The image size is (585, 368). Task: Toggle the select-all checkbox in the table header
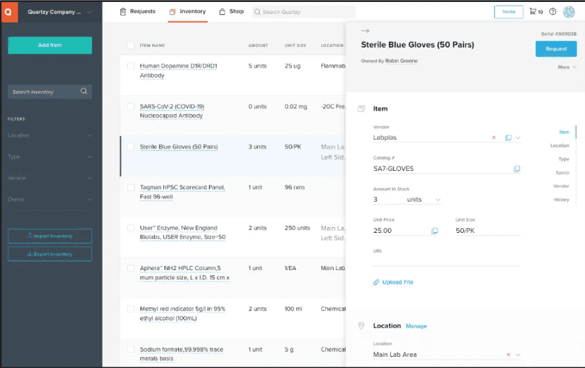click(131, 46)
